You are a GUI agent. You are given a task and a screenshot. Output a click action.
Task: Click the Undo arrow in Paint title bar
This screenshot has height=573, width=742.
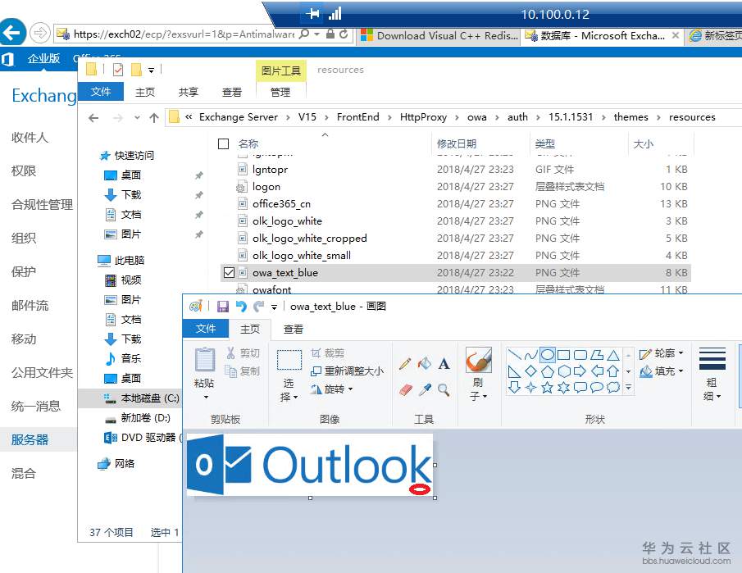click(241, 307)
